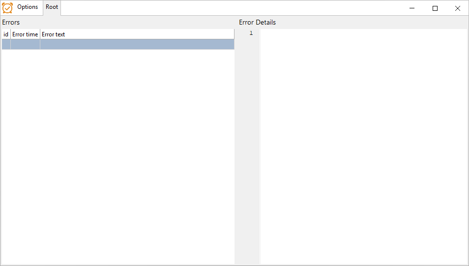Click the Errors panel label
Viewport: 469px width, 266px height.
(11, 23)
